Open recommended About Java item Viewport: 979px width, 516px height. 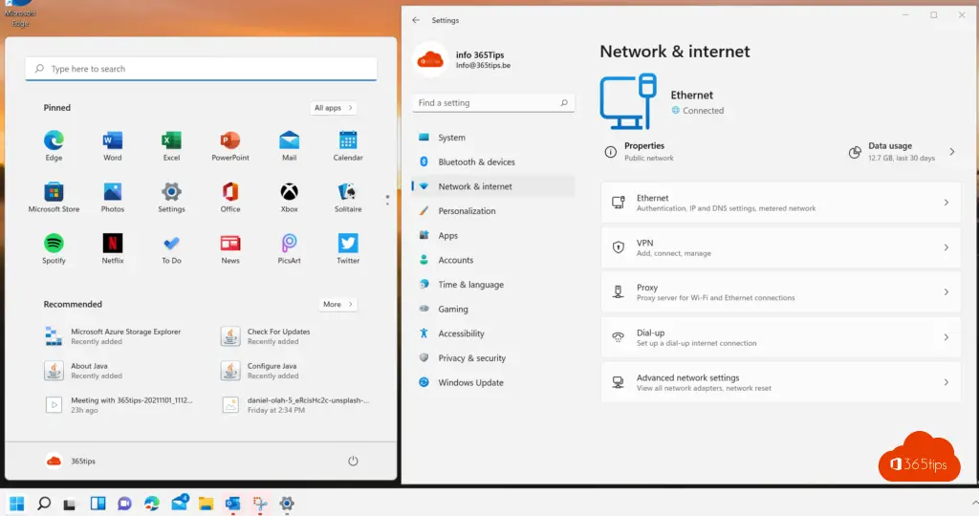point(84,371)
